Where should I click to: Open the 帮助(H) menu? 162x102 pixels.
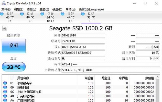pos(71,9)
